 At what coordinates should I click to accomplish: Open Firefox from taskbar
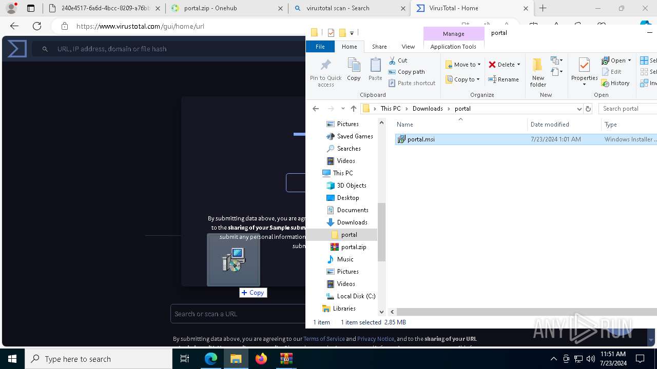pos(261,359)
